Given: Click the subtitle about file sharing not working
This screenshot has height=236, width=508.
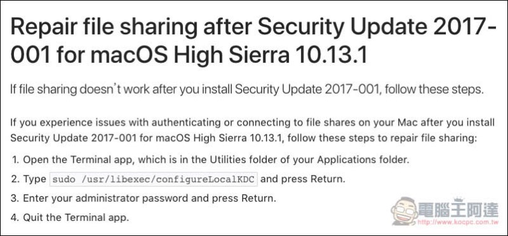Looking at the screenshot, I should pos(247,89).
